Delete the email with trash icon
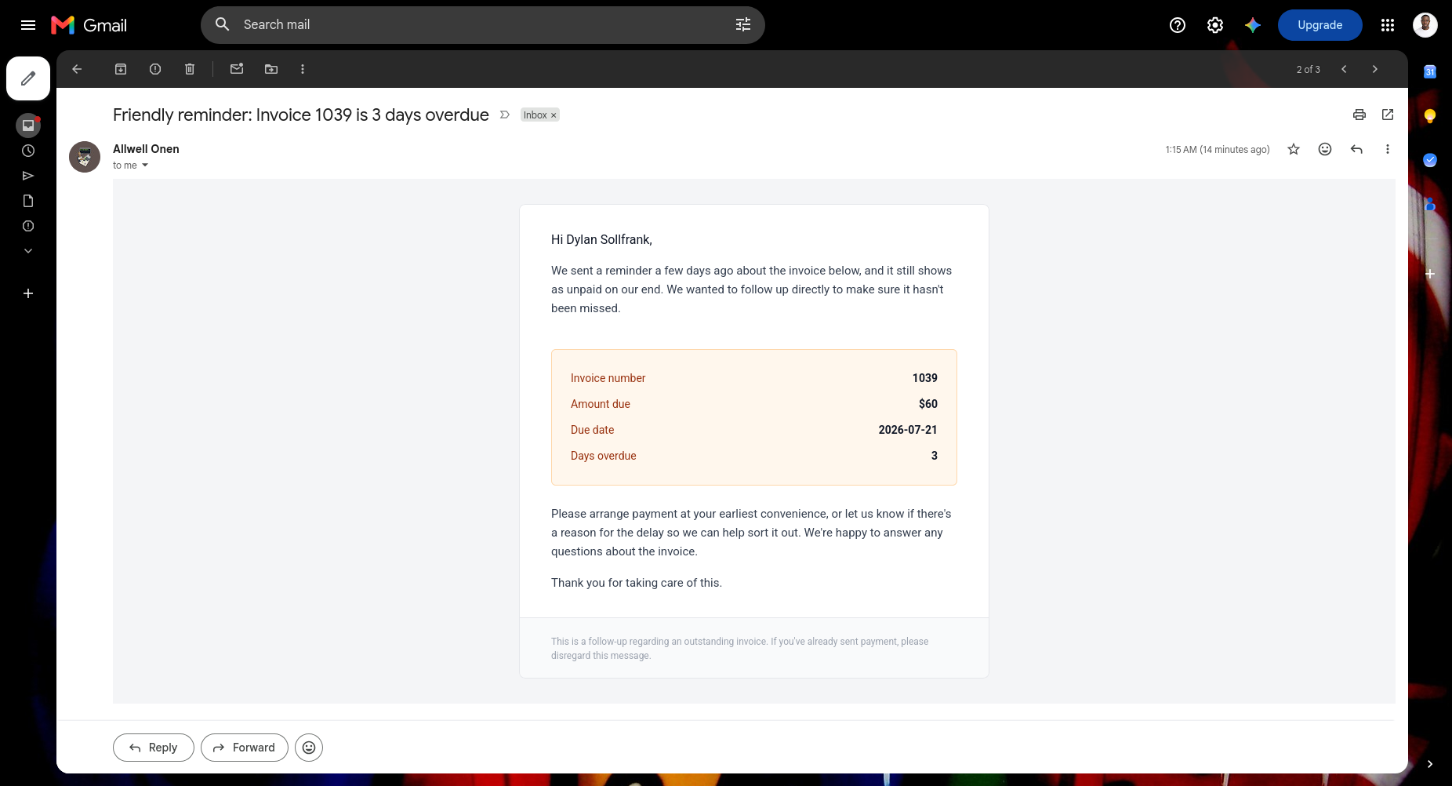 point(190,69)
